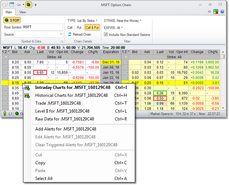Select the Dec 31, 15 expiration cell
229x185 pixels.
(x=111, y=62)
